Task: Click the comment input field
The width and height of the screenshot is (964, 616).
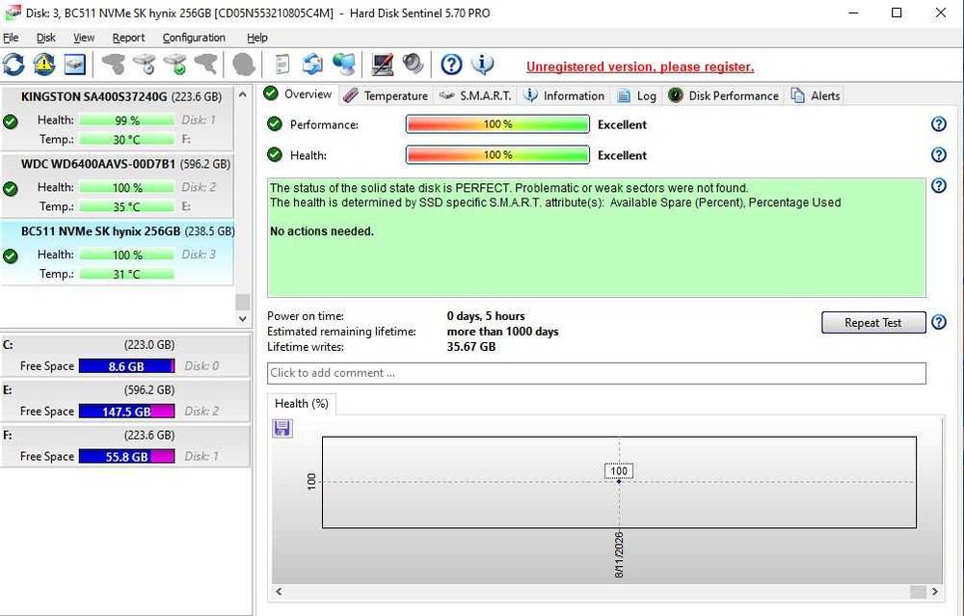Action: [x=597, y=373]
